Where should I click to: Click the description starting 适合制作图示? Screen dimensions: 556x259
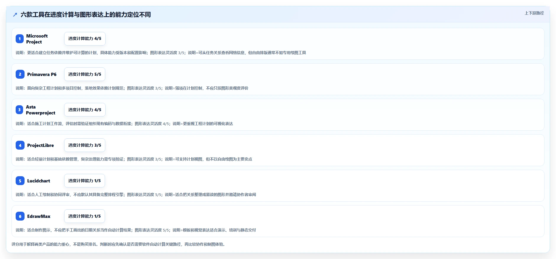[x=136, y=230]
